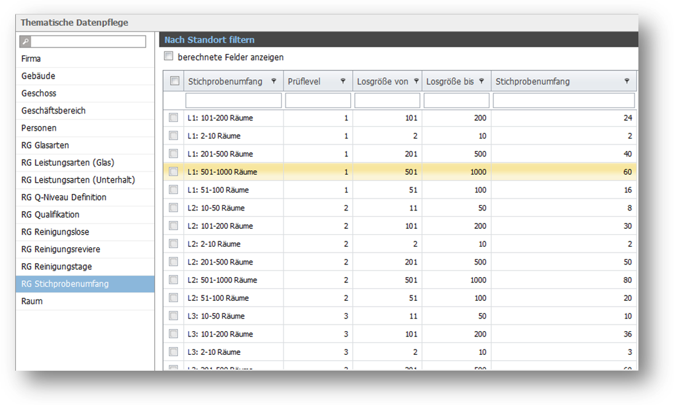Click the search wrench icon in sidebar

[25, 42]
